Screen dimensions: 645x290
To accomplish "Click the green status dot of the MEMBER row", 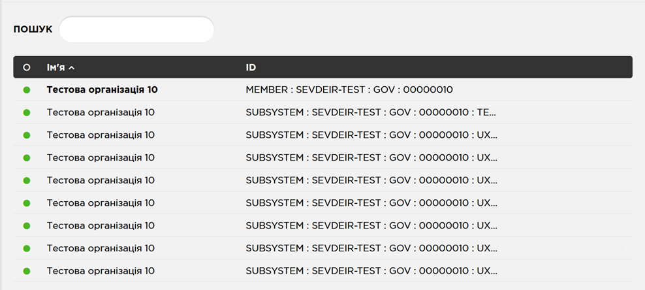I will click(27, 90).
